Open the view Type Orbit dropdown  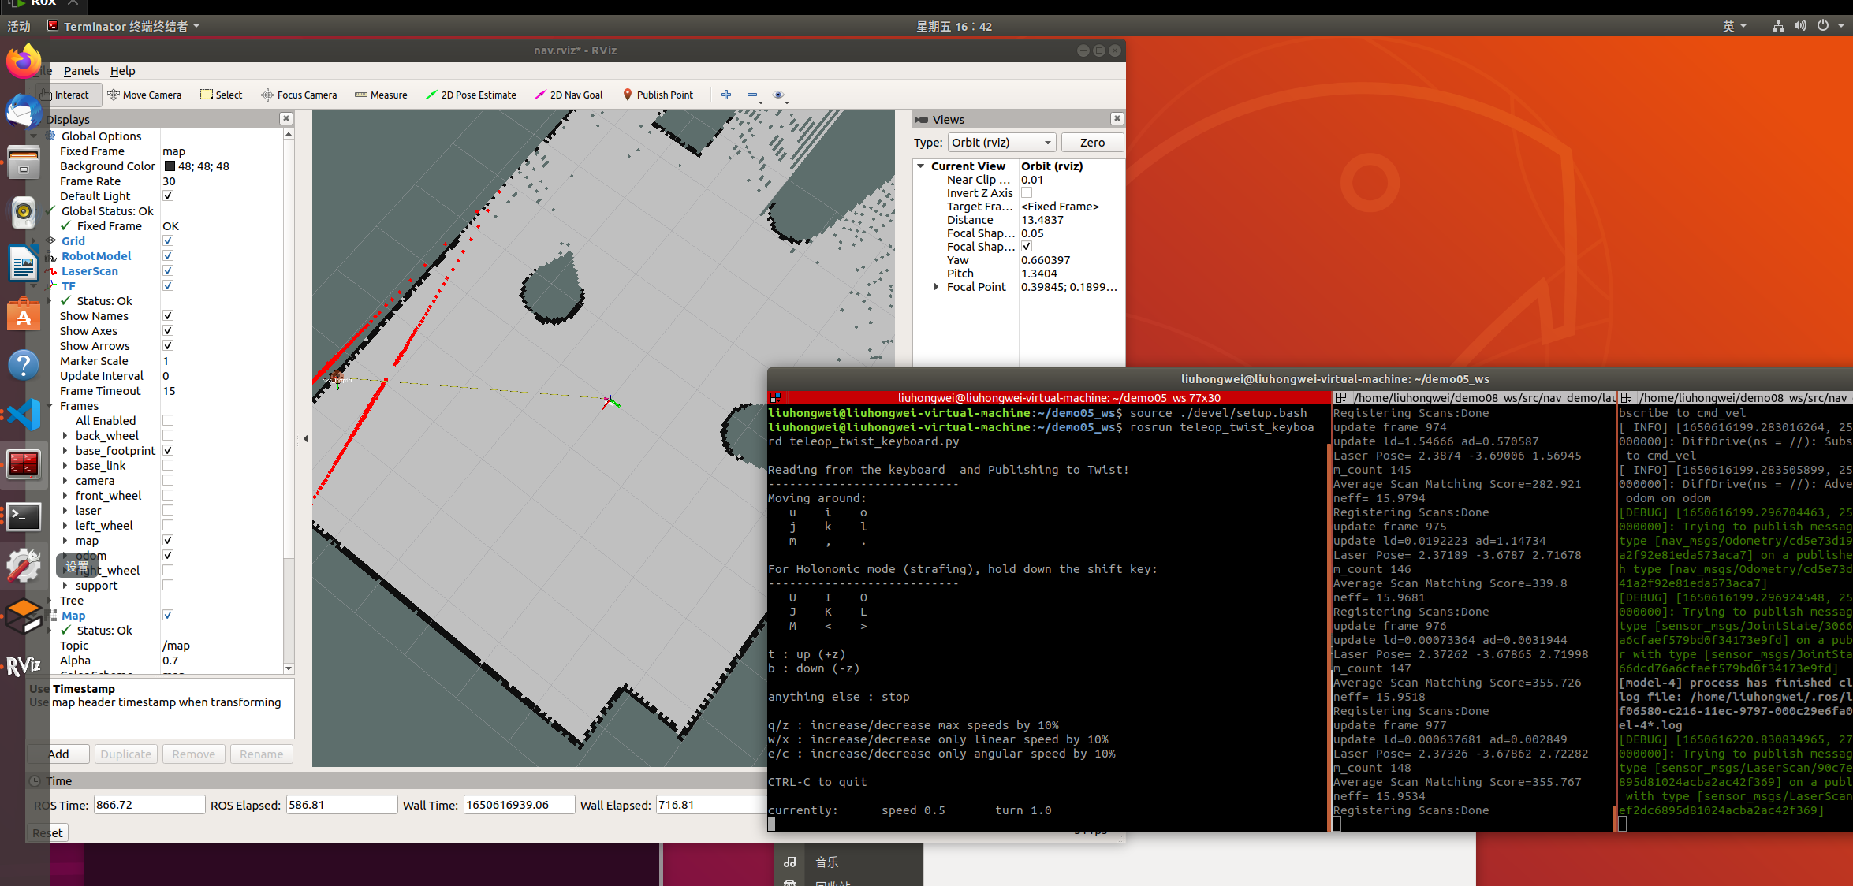[x=1001, y=143]
